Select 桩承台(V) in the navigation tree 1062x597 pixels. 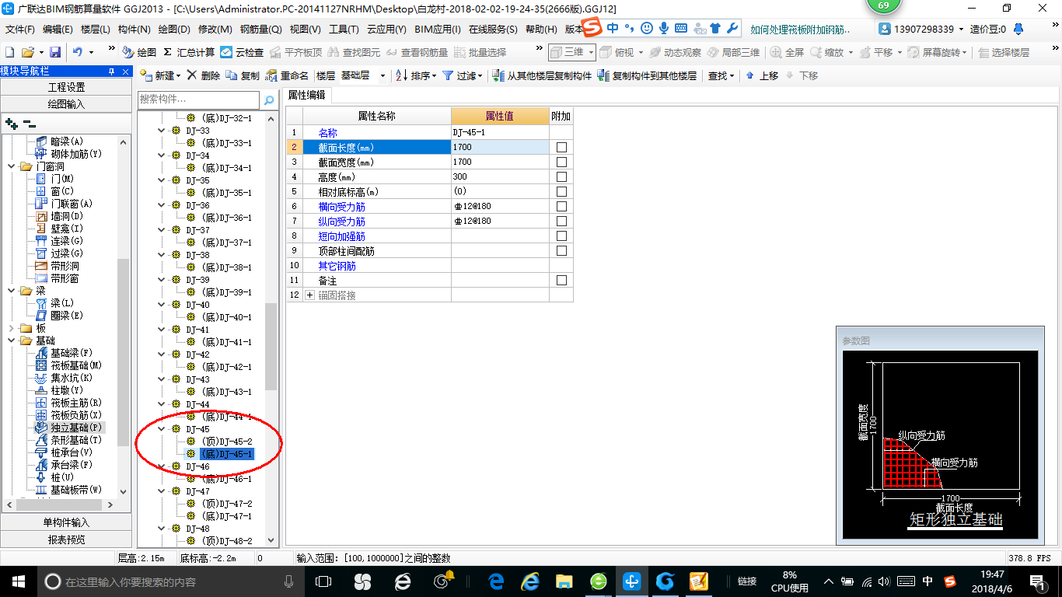coord(65,452)
